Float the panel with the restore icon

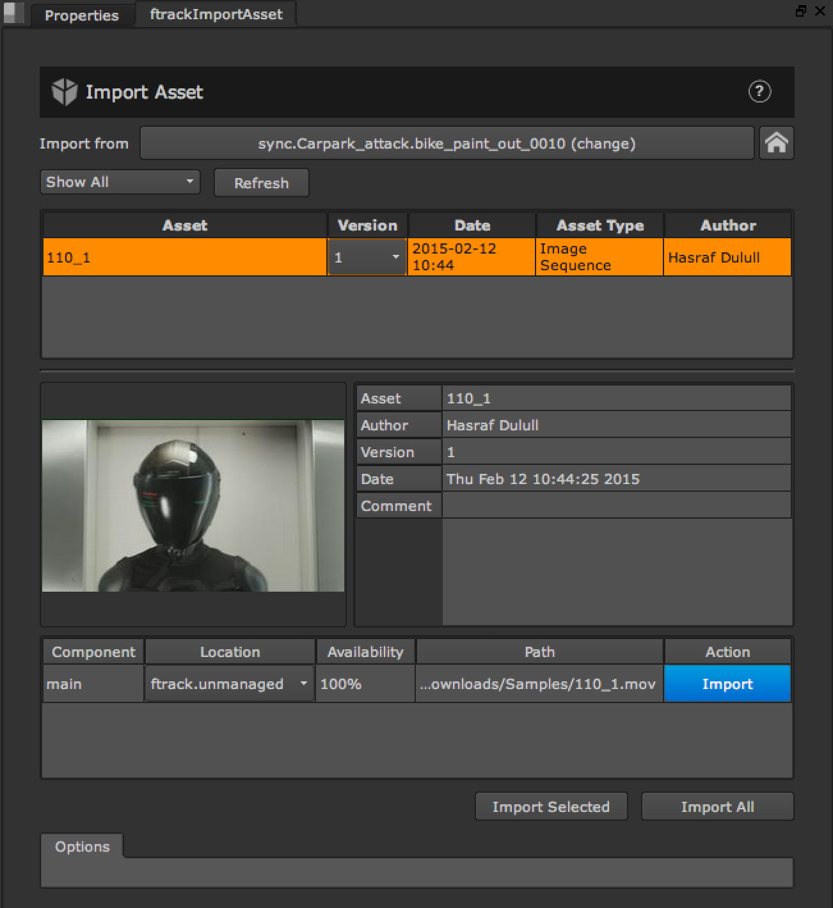click(x=800, y=11)
